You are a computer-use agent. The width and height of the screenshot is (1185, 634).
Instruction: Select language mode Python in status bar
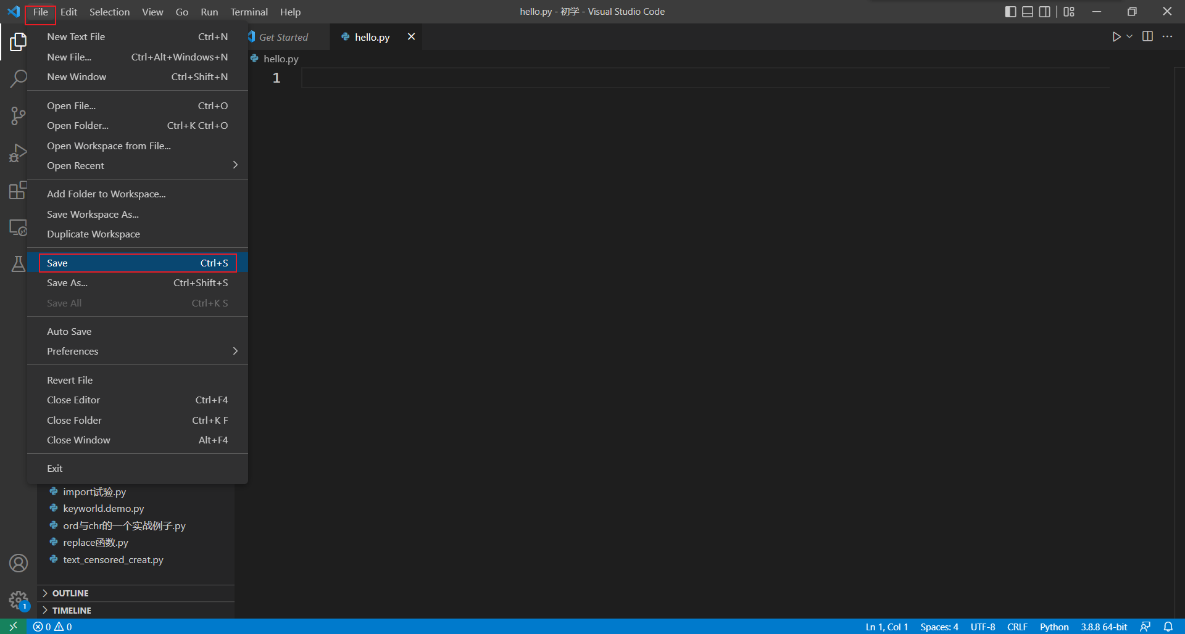pyautogui.click(x=1054, y=627)
